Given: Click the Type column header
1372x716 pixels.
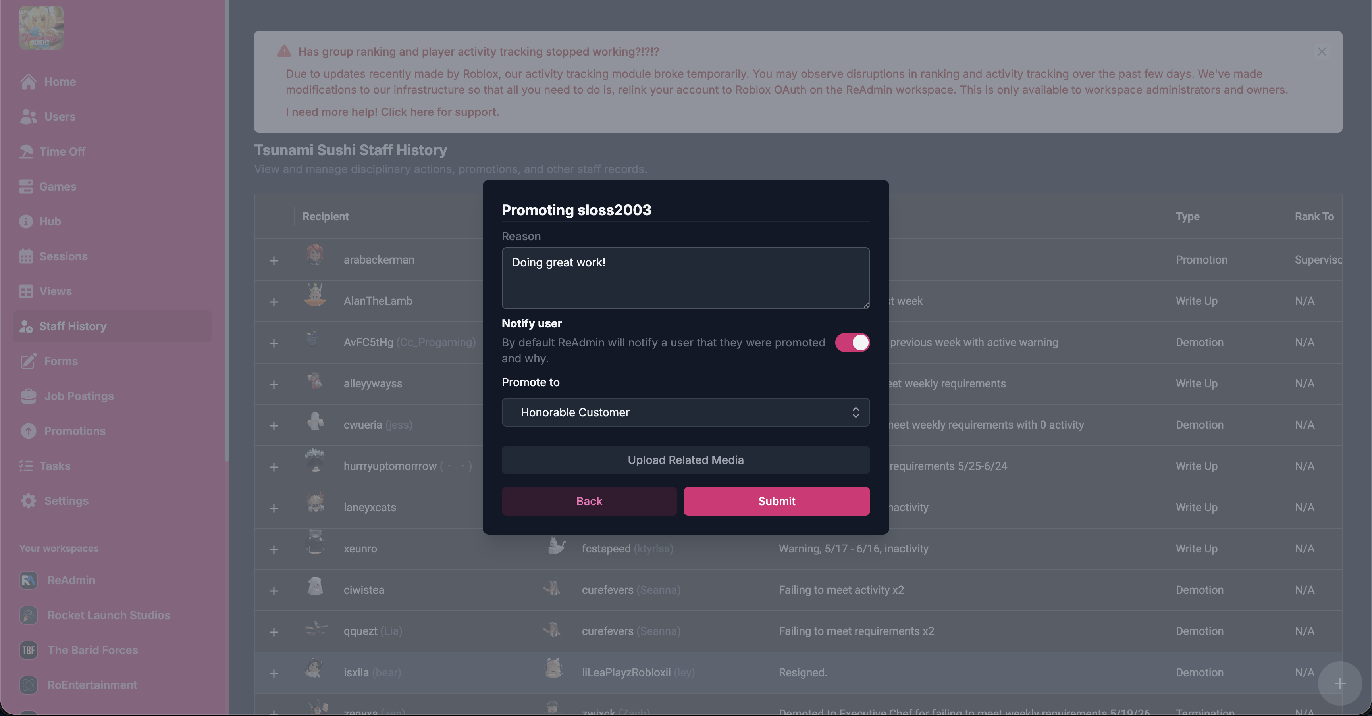Looking at the screenshot, I should coord(1187,217).
